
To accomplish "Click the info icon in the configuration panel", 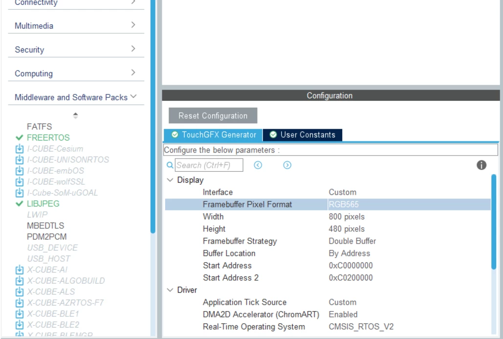I will point(481,165).
